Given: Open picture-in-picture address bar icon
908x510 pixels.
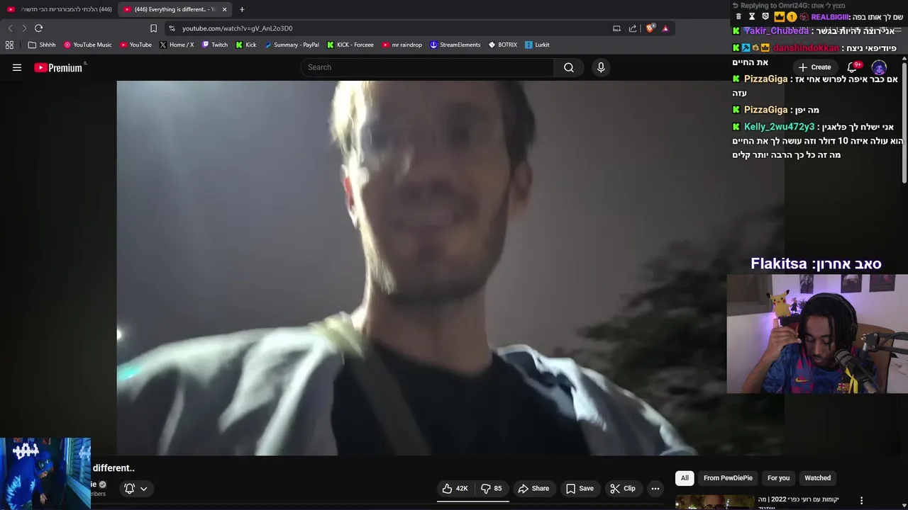Looking at the screenshot, I should point(616,28).
